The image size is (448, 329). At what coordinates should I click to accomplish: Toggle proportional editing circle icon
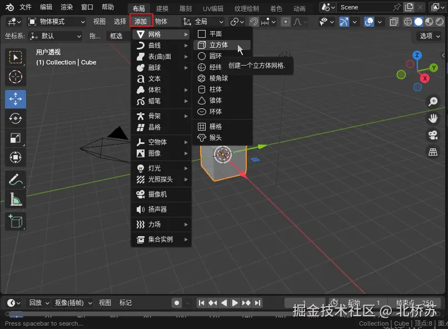pos(285,22)
